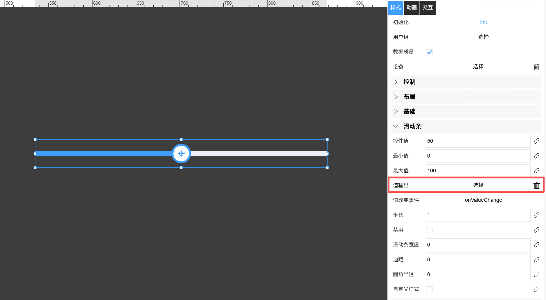Screen dimensions: 546x300
Task: Delete the 设备 binding with trash icon
Action: (536, 67)
